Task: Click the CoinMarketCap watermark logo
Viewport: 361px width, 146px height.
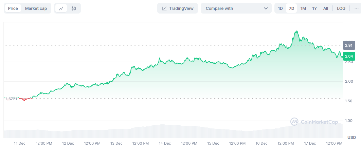Action: [x=294, y=121]
